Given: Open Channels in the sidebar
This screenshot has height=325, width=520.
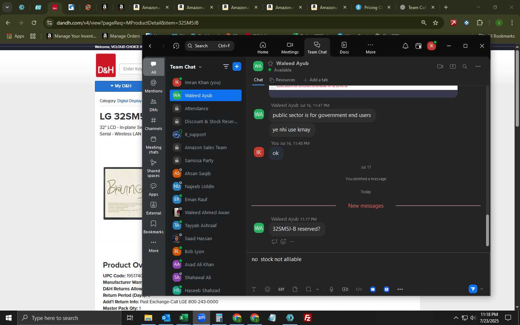Looking at the screenshot, I should [153, 124].
